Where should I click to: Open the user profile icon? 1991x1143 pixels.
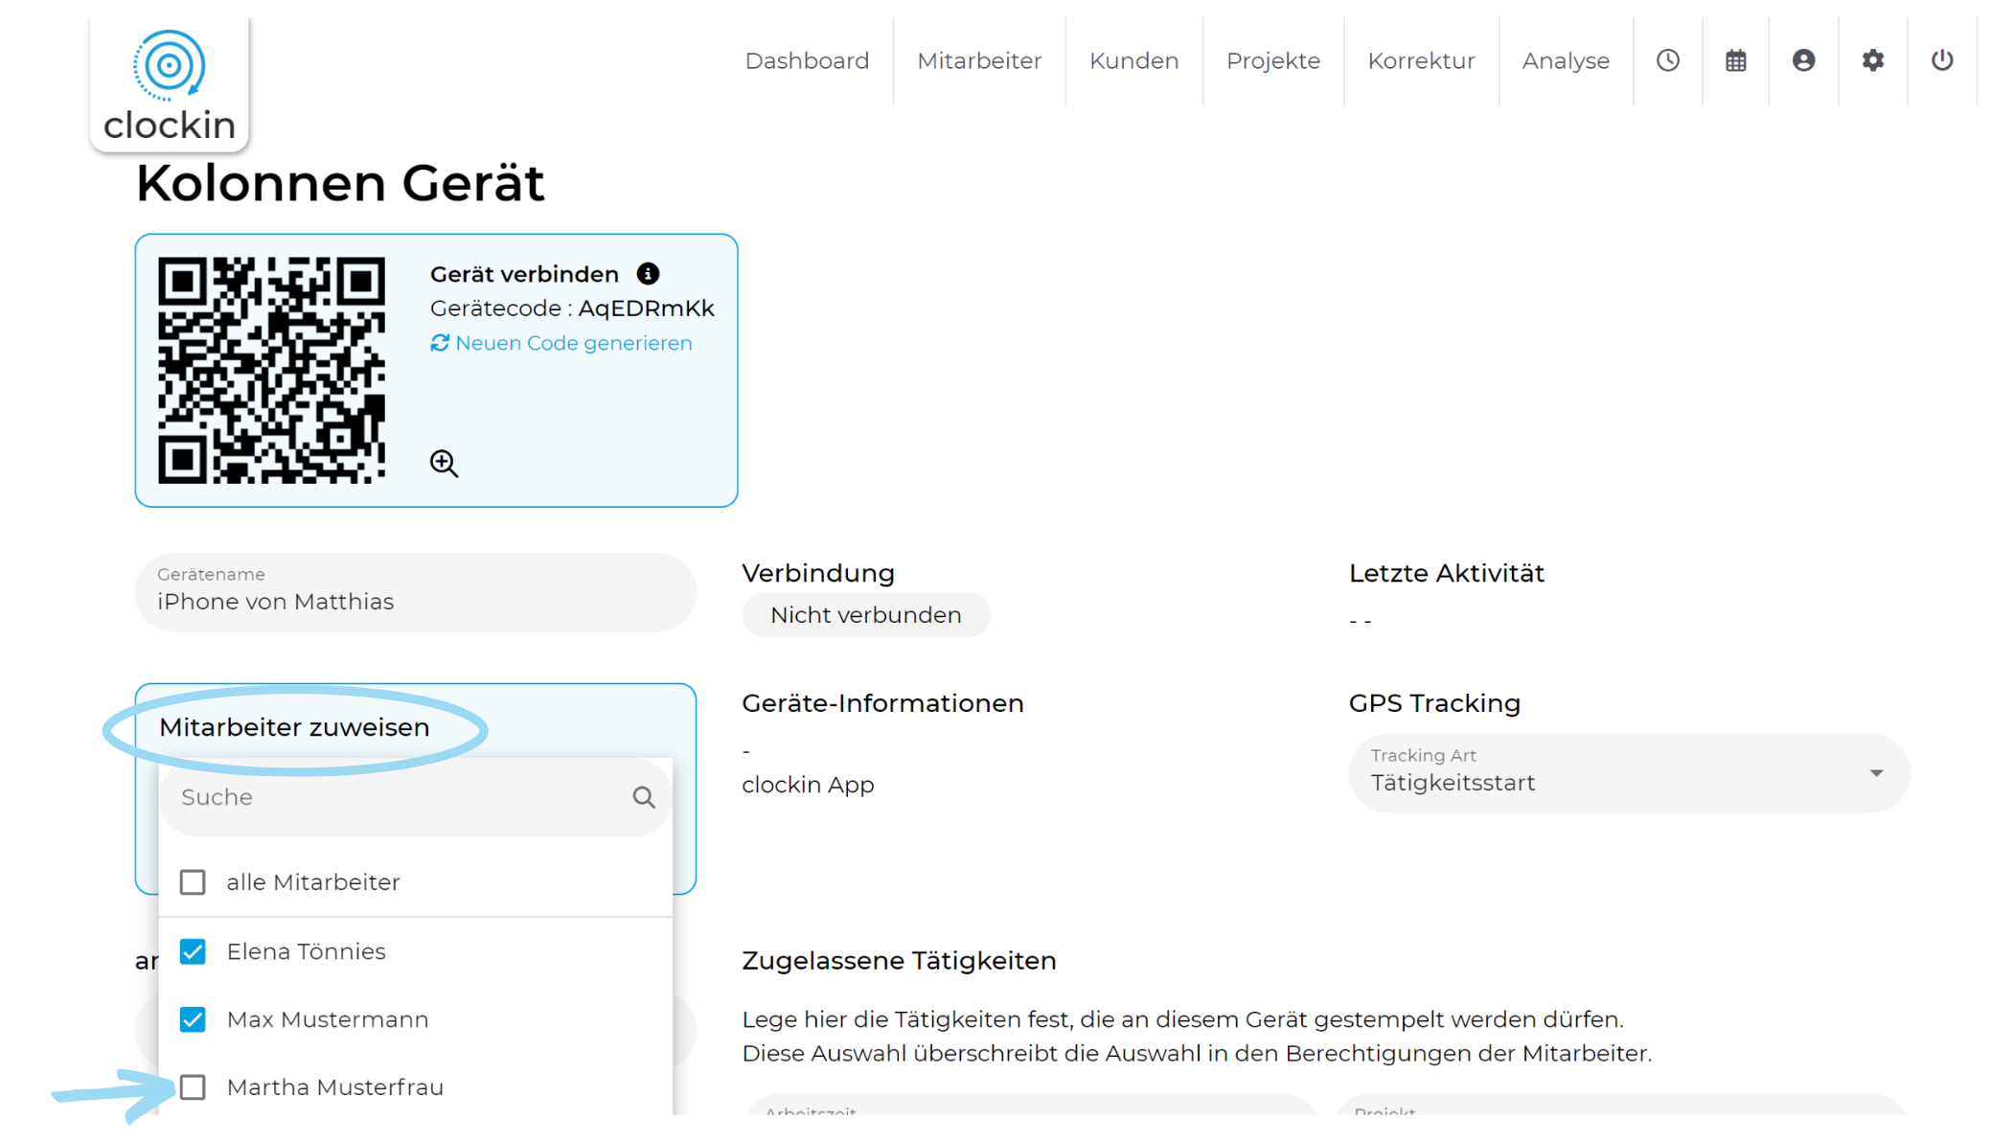[1804, 60]
